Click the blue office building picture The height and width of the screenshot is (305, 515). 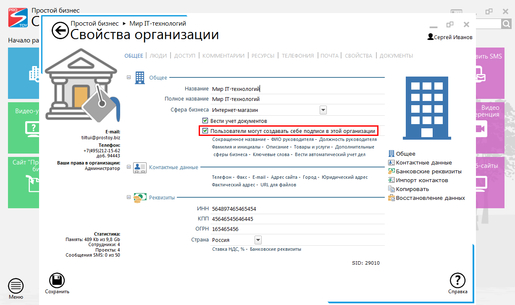pos(426,108)
